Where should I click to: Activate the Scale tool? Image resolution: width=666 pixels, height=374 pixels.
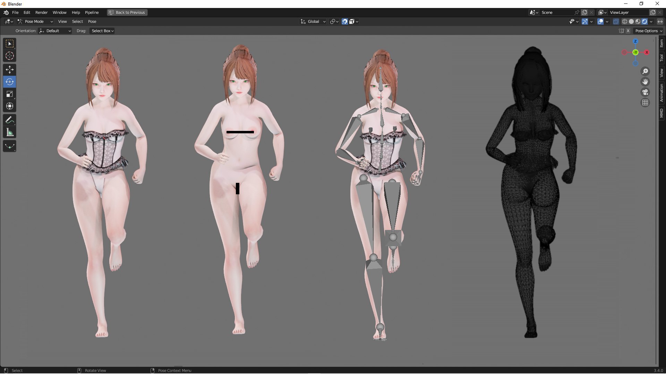pos(10,94)
